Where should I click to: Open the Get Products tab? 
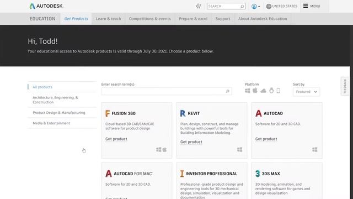(76, 19)
